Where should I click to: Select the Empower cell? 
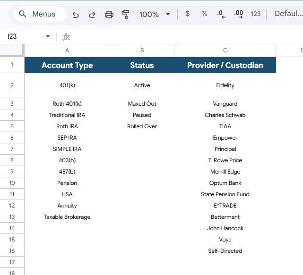225,138
